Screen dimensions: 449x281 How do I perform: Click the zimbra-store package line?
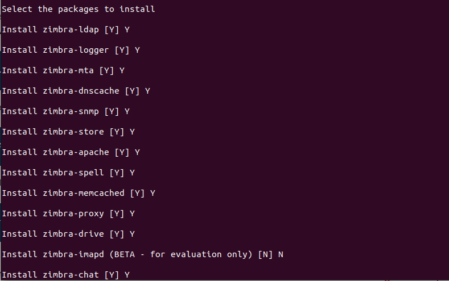68,132
